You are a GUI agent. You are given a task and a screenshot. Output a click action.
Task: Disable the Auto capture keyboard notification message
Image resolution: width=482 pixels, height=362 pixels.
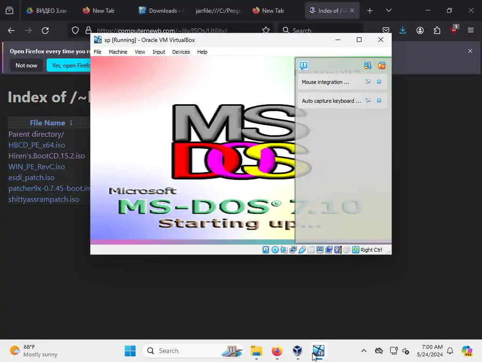368,101
